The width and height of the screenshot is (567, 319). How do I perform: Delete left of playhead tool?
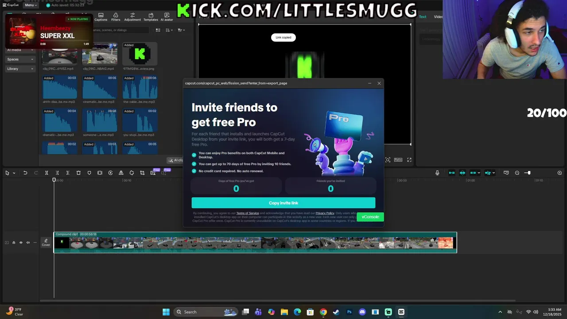(x=57, y=173)
